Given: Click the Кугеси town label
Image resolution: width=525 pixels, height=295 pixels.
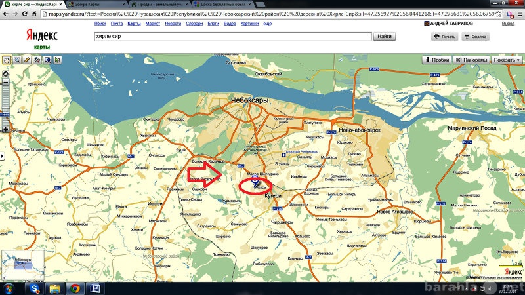Looking at the screenshot, I should click(273, 195).
